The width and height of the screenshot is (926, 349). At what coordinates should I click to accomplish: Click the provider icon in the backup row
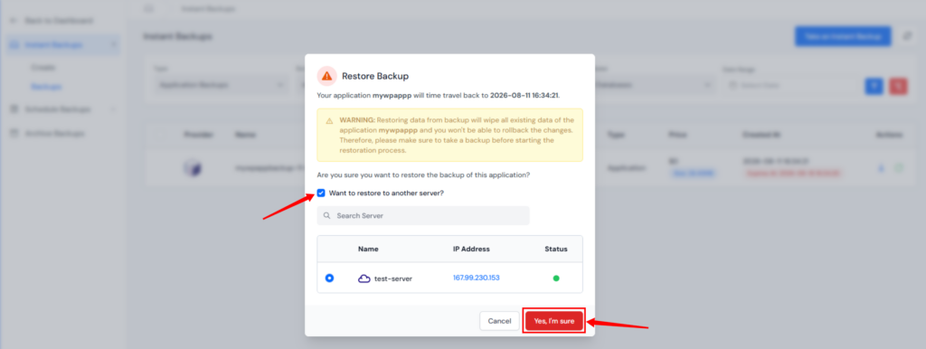(x=194, y=168)
